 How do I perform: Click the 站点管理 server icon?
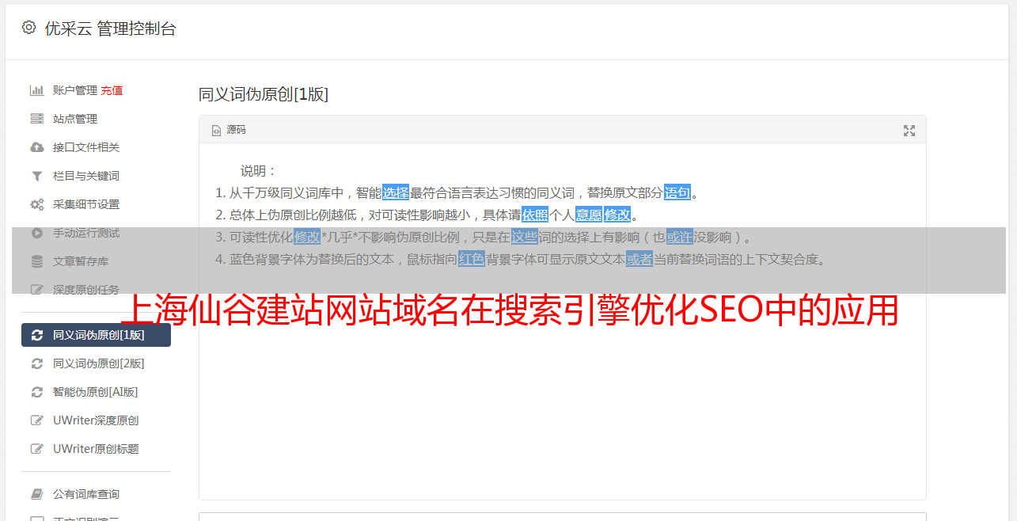point(36,119)
